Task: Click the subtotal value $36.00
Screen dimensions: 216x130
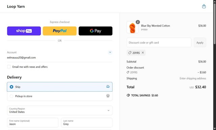Action: [202, 62]
